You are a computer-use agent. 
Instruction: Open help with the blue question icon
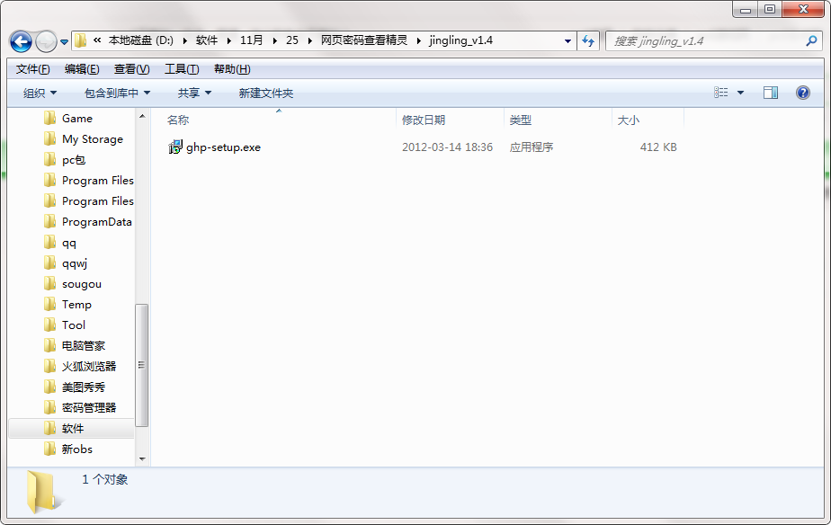click(803, 93)
